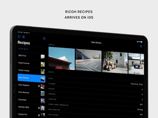Tap the RICOH RECIPES headline text
Image resolution: width=158 pixels, height=118 pixels.
[79, 12]
